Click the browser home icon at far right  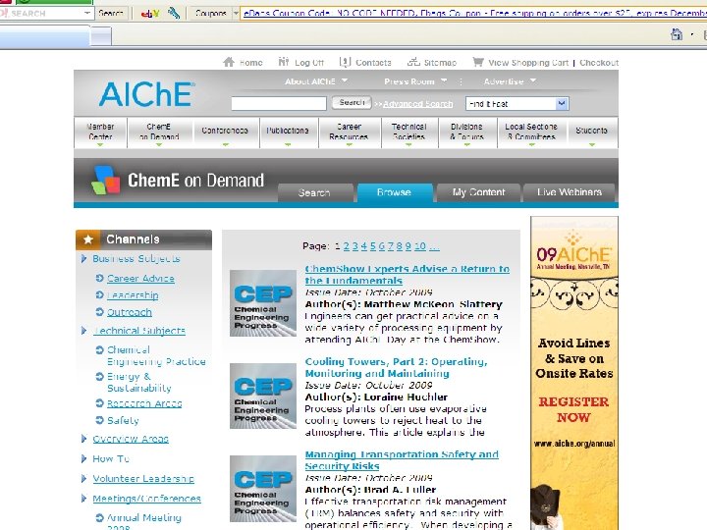(x=677, y=34)
